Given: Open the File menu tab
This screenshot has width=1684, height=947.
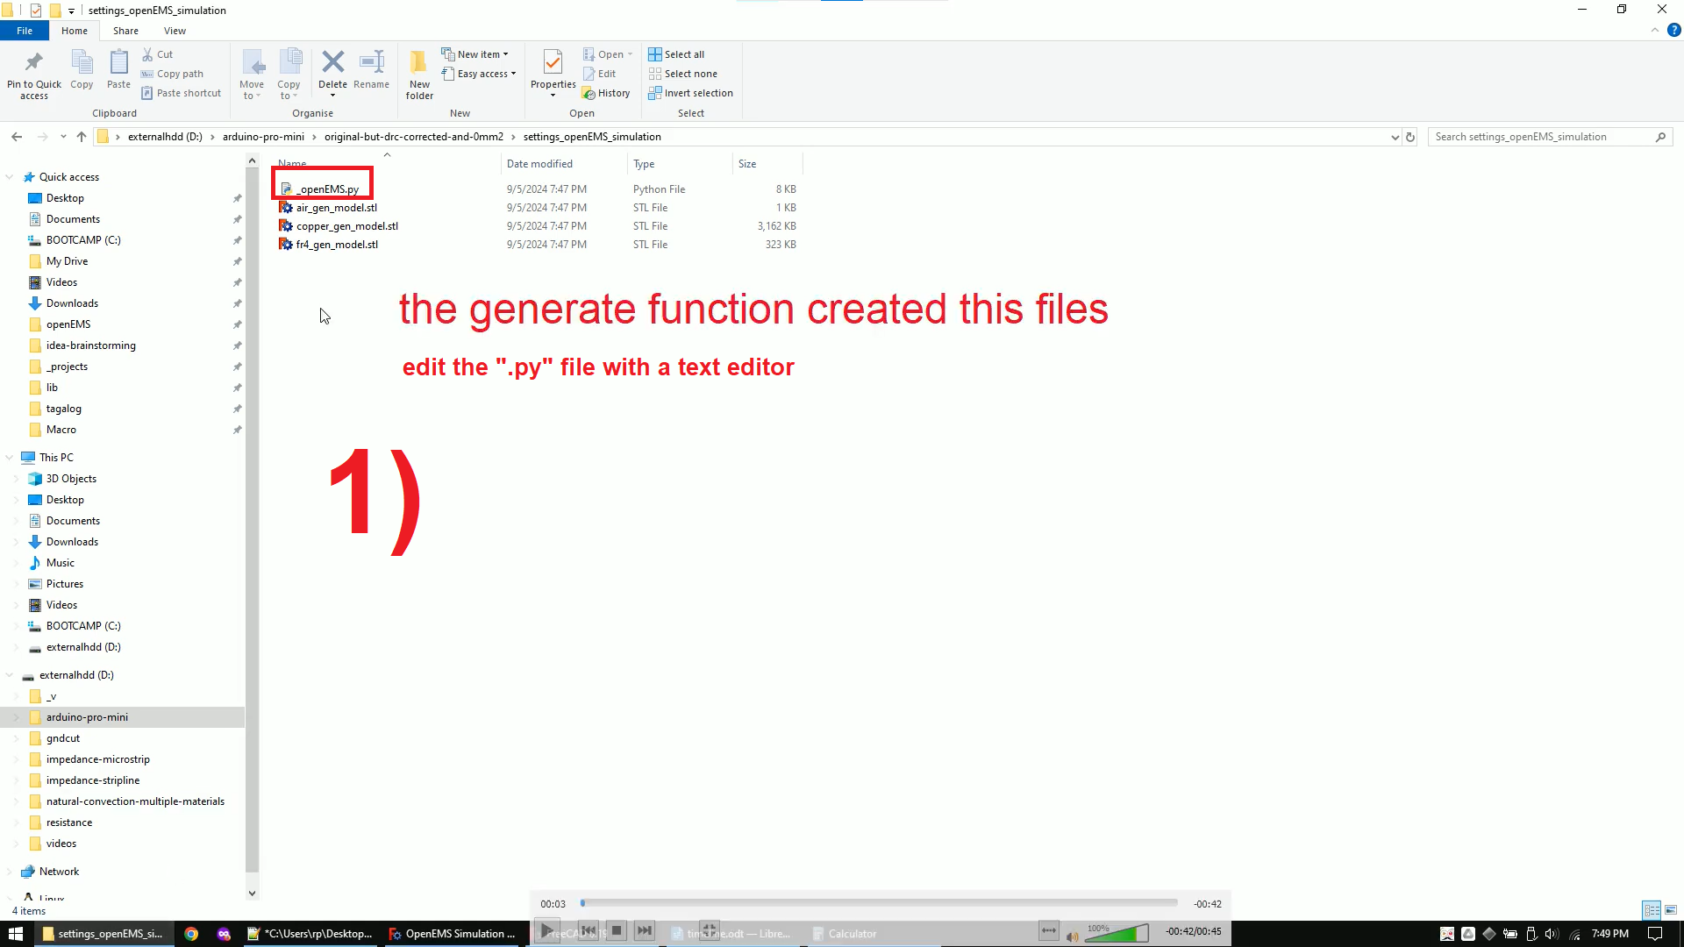Looking at the screenshot, I should click(x=25, y=31).
